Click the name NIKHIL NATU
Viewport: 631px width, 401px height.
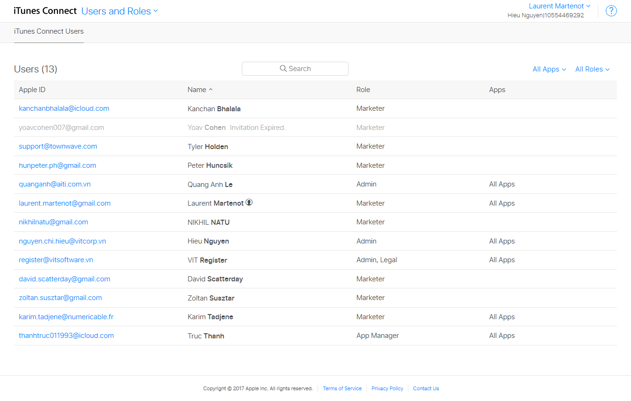pos(209,222)
